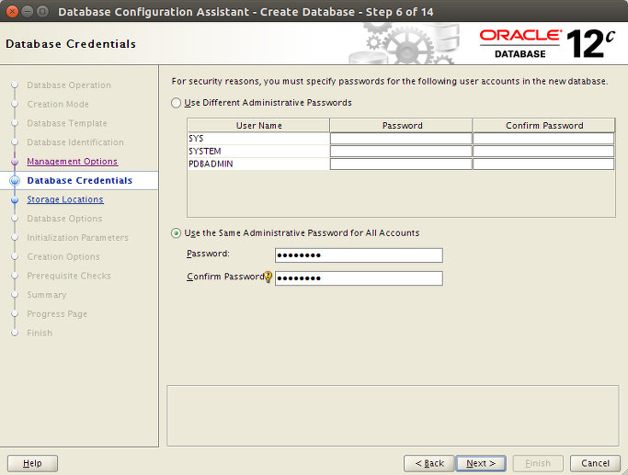Click the Confirm Password column header

click(544, 125)
